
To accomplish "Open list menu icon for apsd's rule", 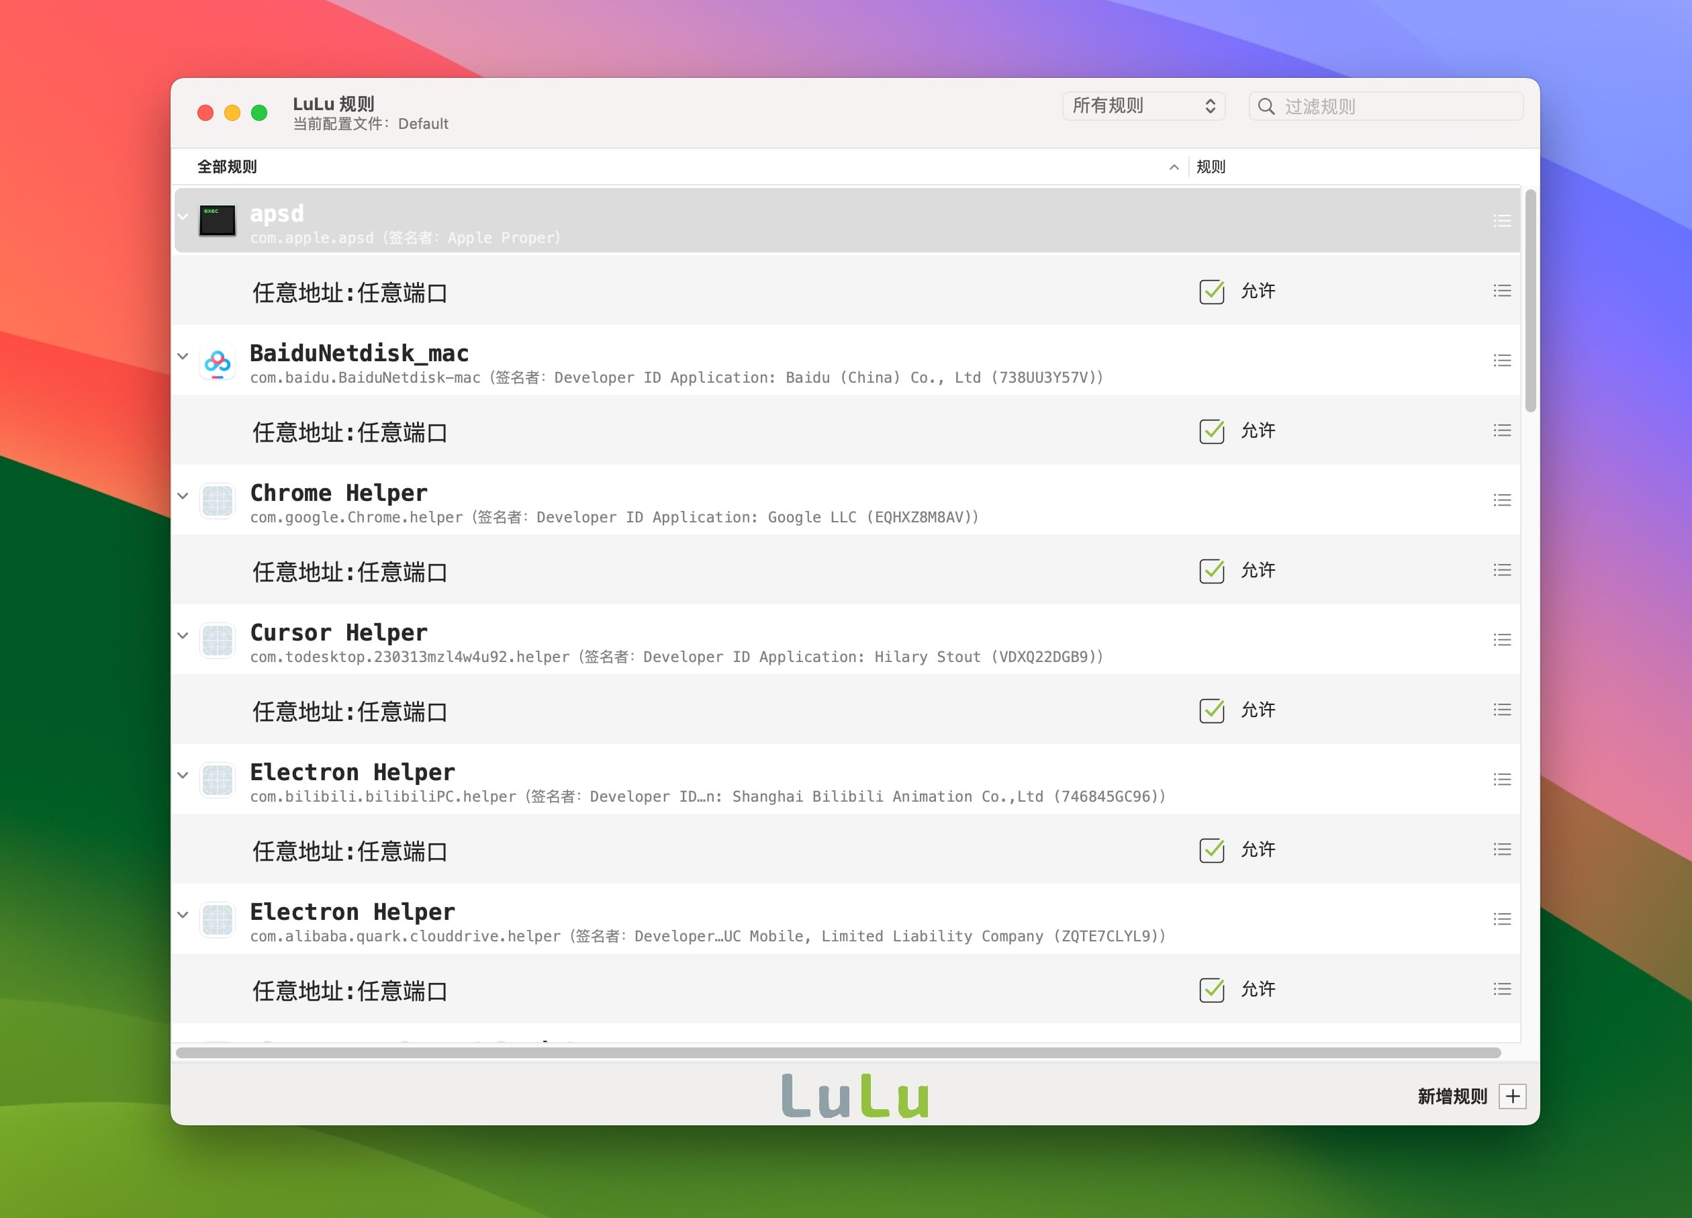I will point(1502,291).
